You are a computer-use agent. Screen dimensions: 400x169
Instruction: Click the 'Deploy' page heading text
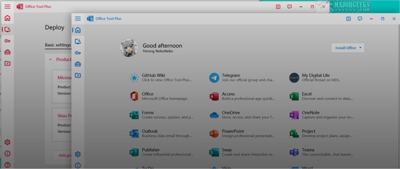pyautogui.click(x=55, y=27)
